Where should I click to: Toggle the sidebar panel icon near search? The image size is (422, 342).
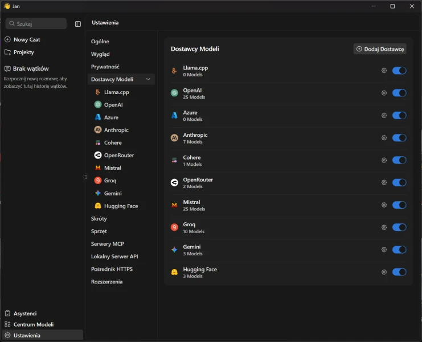point(78,24)
